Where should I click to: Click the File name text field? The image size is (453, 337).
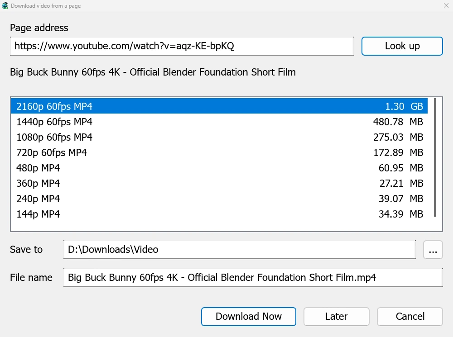(x=253, y=278)
